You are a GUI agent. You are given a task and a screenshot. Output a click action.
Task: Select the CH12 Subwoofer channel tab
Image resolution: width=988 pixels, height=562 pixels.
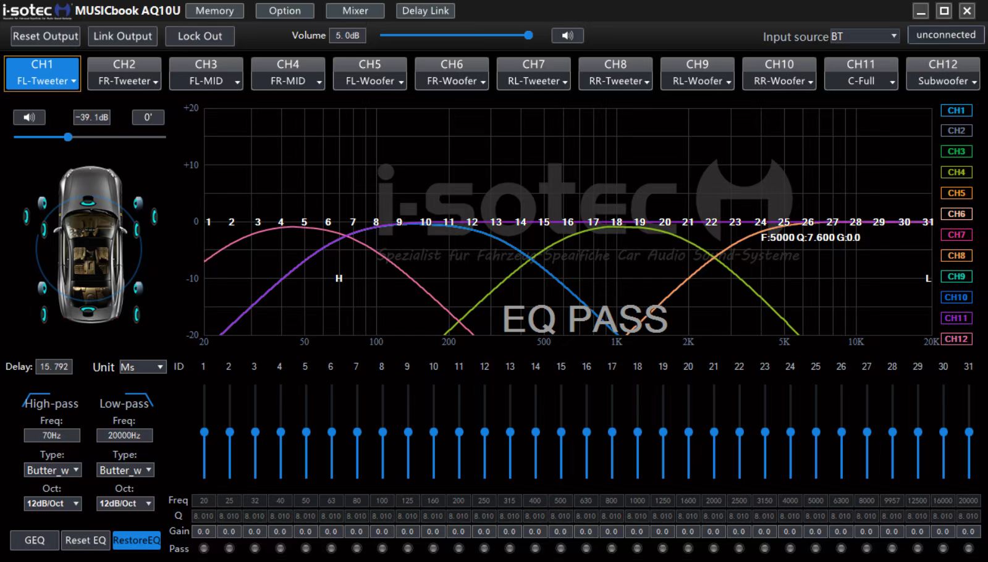(942, 73)
